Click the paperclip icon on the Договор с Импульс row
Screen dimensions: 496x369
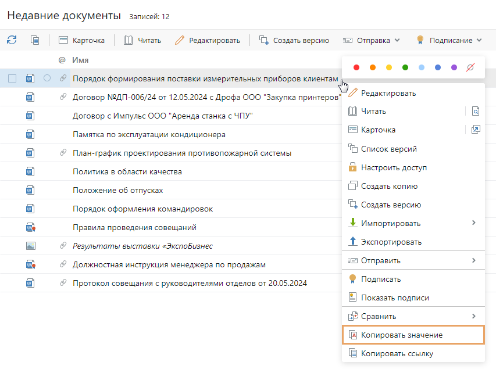[x=62, y=115]
